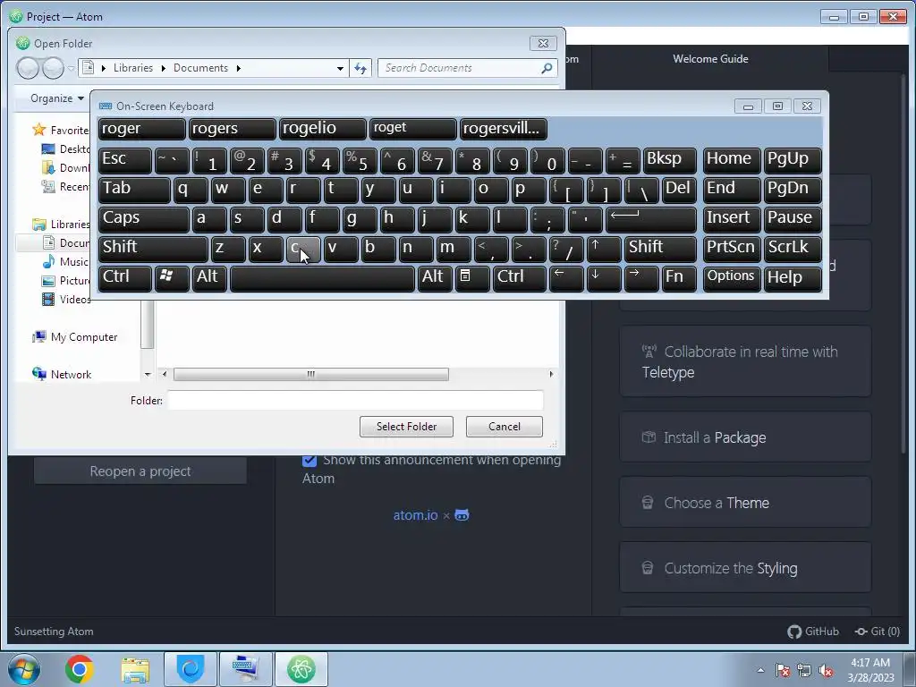Toggle the left Shift key on the keyboard

click(153, 249)
